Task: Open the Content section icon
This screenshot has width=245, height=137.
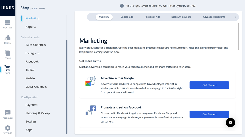Action: click(7, 23)
